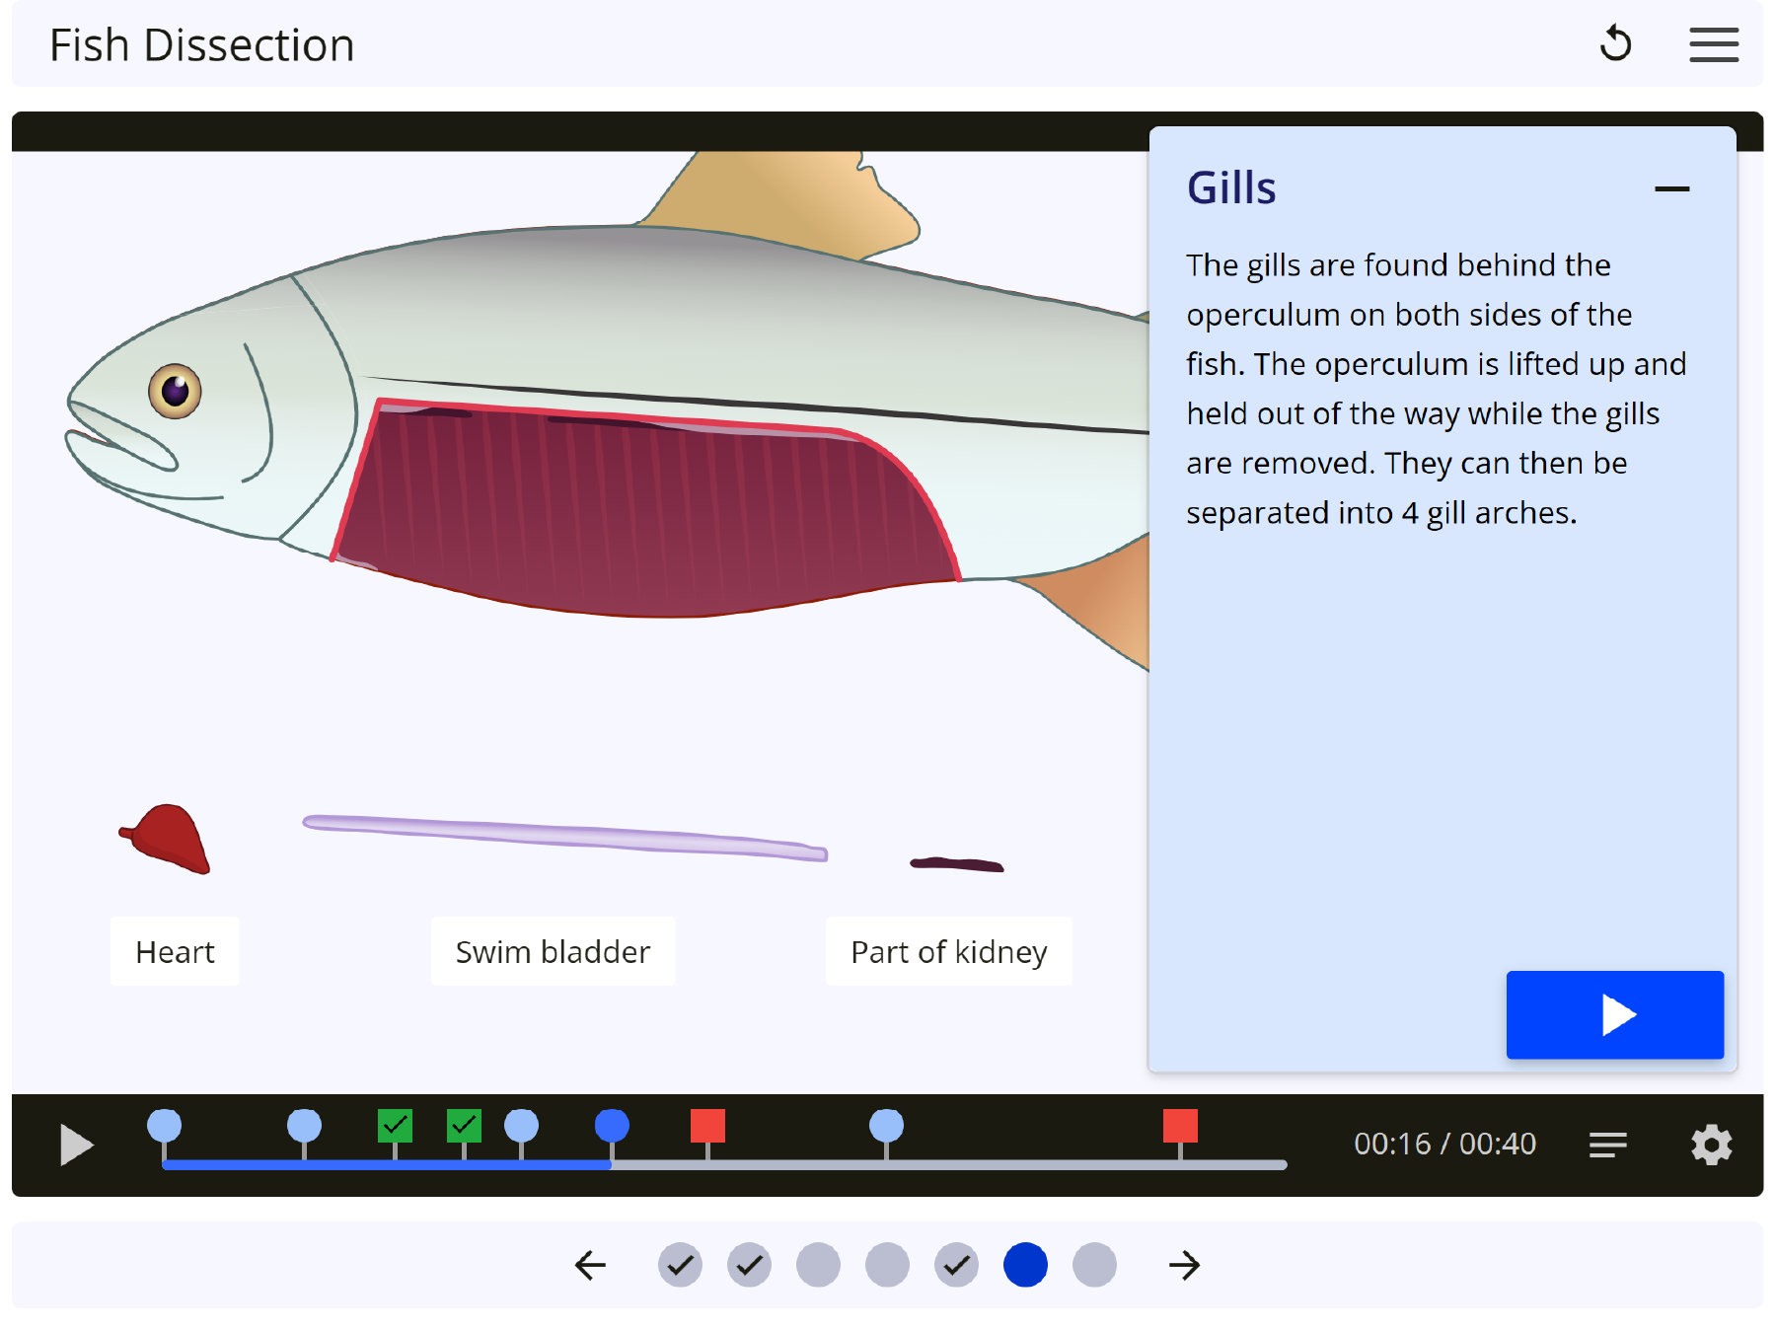Screen dimensions: 1776x1332
Task: Select the last page dot
Action: [1094, 1265]
